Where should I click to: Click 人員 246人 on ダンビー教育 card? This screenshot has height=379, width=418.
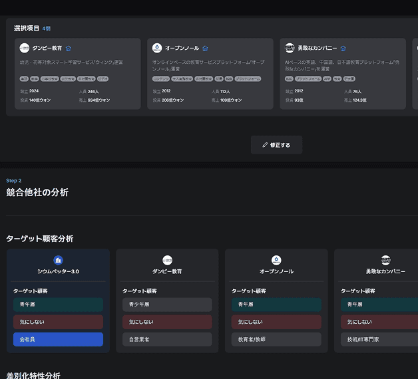[x=89, y=91]
